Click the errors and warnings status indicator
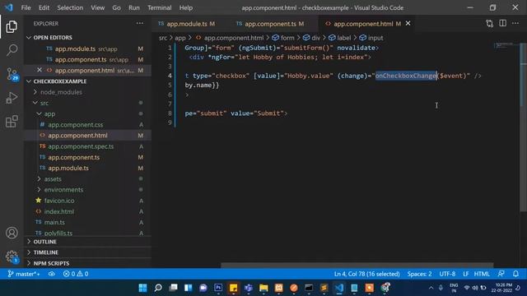 (x=76, y=274)
